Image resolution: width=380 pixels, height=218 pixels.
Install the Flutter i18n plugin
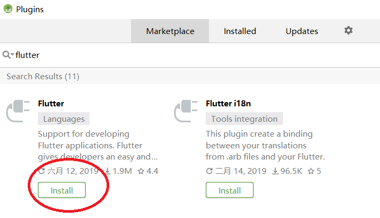click(x=230, y=190)
